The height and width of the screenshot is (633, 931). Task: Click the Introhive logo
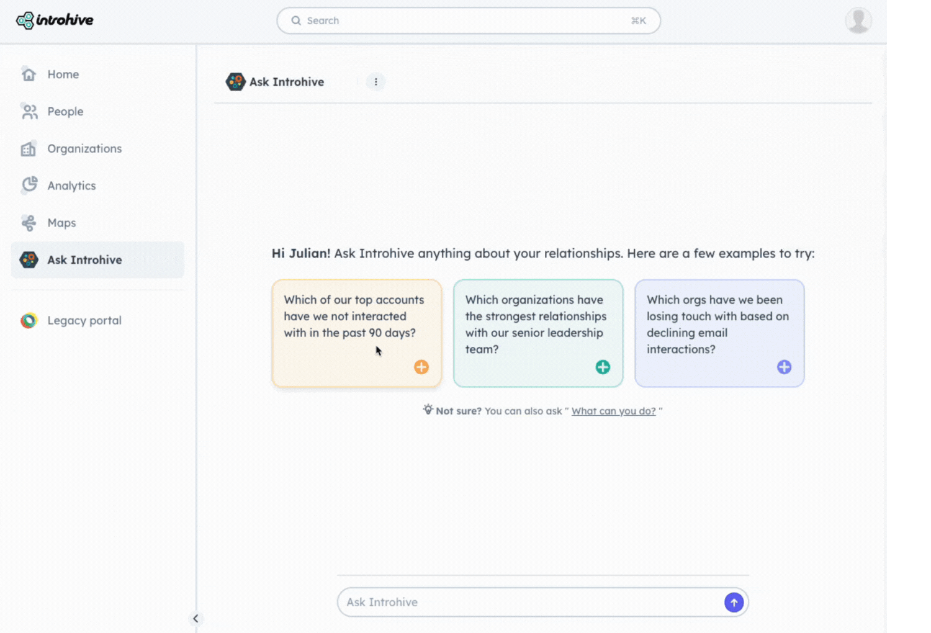55,20
